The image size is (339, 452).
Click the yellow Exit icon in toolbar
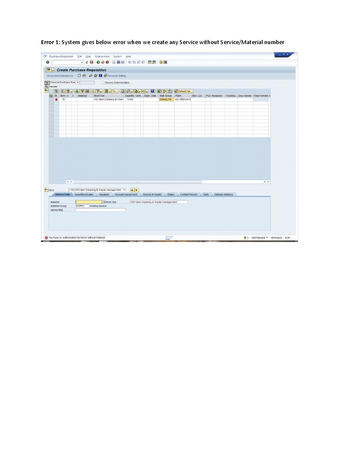click(102, 62)
